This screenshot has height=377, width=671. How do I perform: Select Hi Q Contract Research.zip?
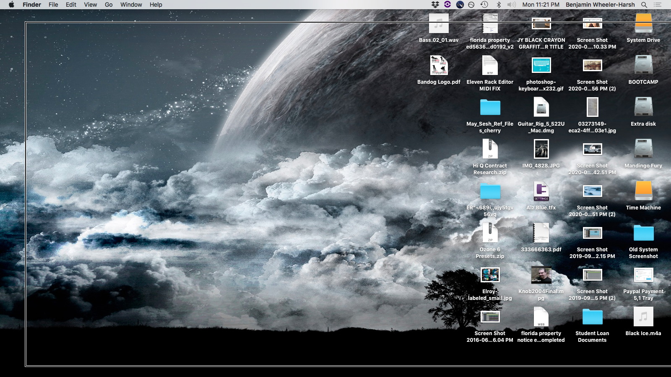coord(490,149)
